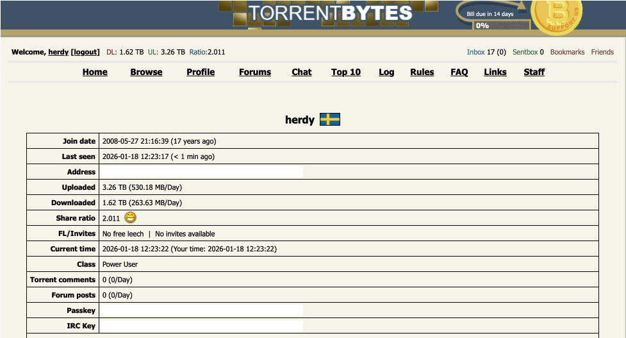
Task: Open the Friends link
Action: click(x=602, y=52)
